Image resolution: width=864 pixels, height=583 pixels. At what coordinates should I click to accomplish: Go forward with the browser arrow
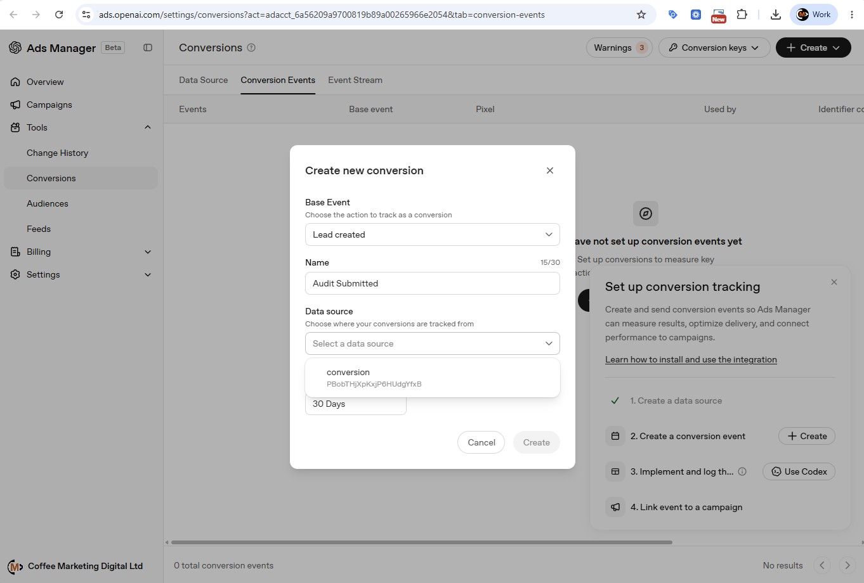pos(36,15)
